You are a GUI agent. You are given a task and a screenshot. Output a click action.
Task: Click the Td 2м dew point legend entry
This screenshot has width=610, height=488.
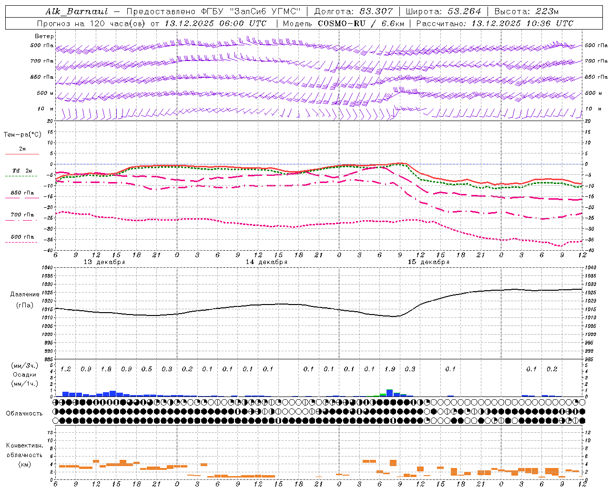[22, 171]
